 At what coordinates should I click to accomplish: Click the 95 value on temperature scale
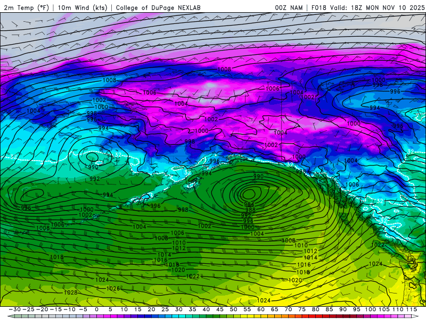pyautogui.click(x=356, y=309)
